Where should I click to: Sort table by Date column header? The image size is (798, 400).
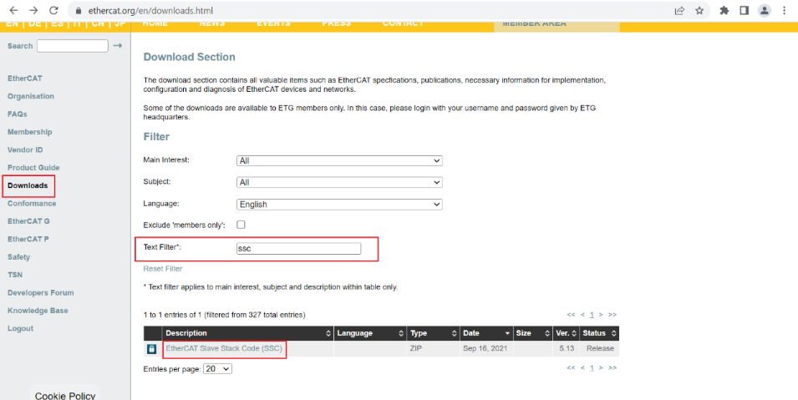click(483, 333)
